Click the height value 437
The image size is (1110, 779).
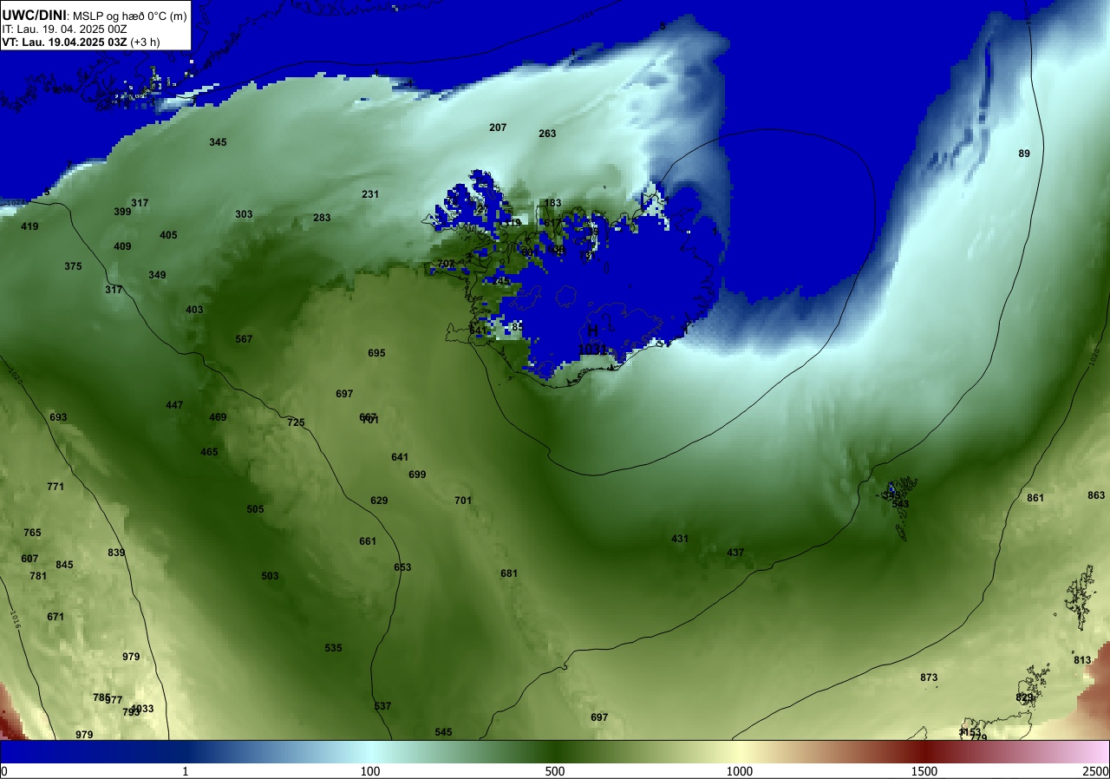click(x=735, y=553)
